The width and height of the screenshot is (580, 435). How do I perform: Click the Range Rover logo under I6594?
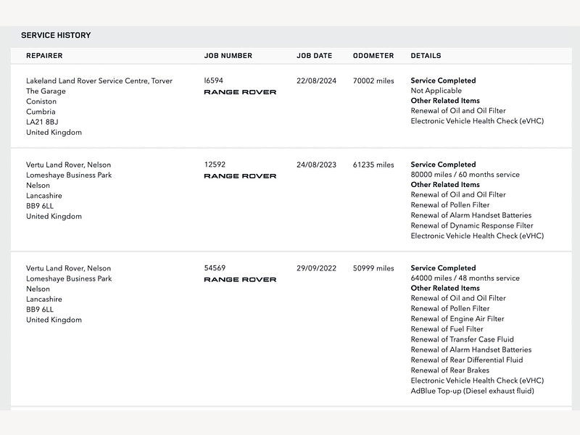click(240, 92)
